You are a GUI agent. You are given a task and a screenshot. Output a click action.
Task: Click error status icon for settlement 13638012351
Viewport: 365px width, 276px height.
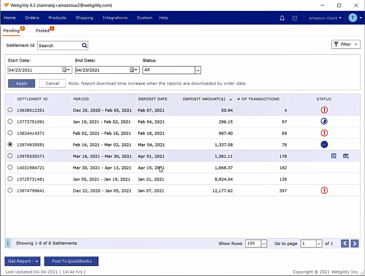point(324,110)
